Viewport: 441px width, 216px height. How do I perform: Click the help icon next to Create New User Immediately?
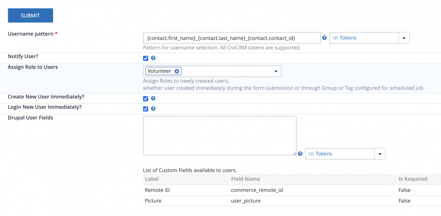pyautogui.click(x=153, y=98)
